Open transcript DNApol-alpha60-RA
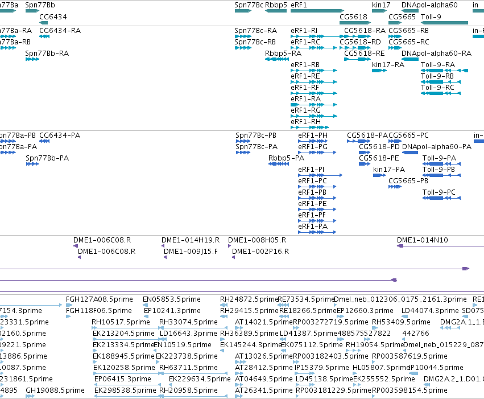 [x=436, y=54]
